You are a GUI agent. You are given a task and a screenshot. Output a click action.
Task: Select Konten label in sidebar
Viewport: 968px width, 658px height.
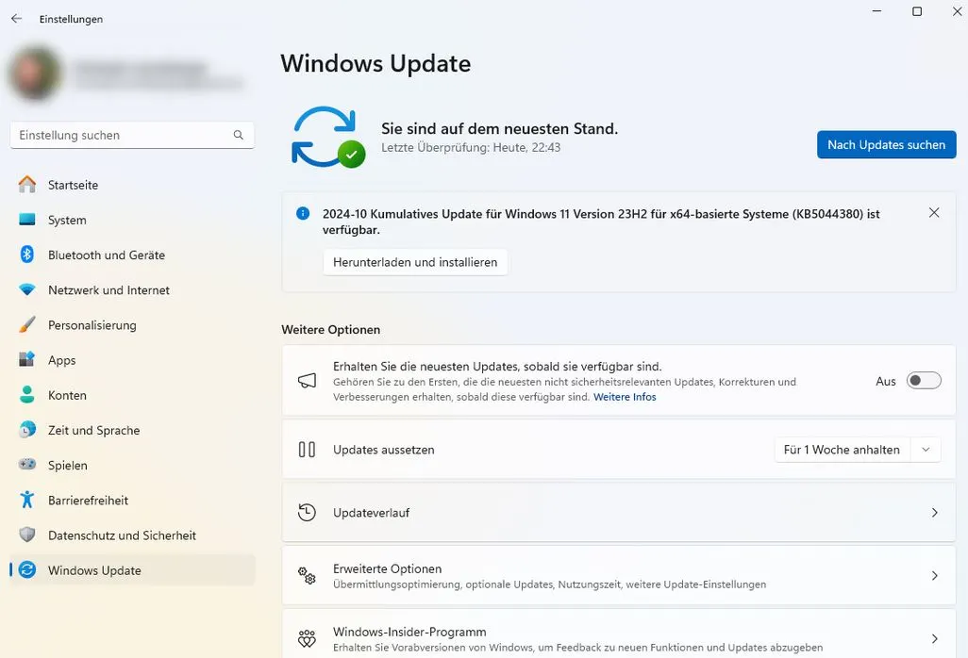click(x=67, y=395)
